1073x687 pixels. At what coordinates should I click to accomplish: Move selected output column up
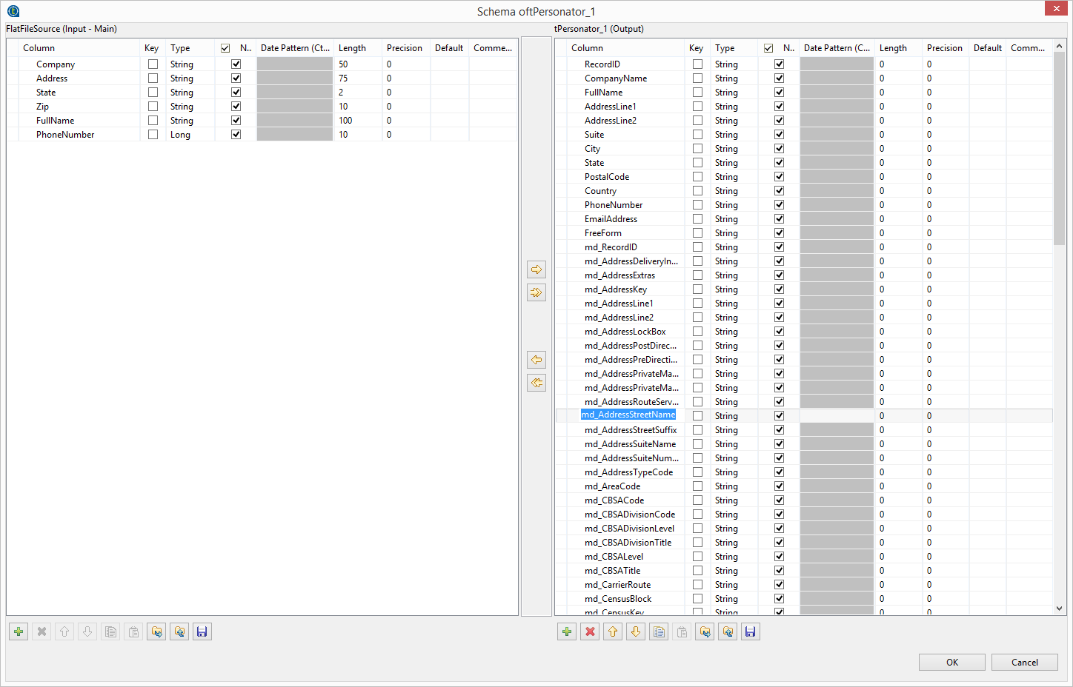tap(613, 631)
